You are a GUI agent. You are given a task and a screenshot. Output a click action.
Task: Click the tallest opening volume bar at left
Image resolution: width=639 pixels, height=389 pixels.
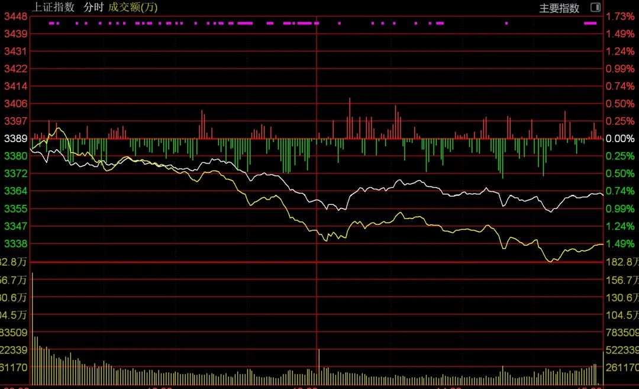[32, 326]
